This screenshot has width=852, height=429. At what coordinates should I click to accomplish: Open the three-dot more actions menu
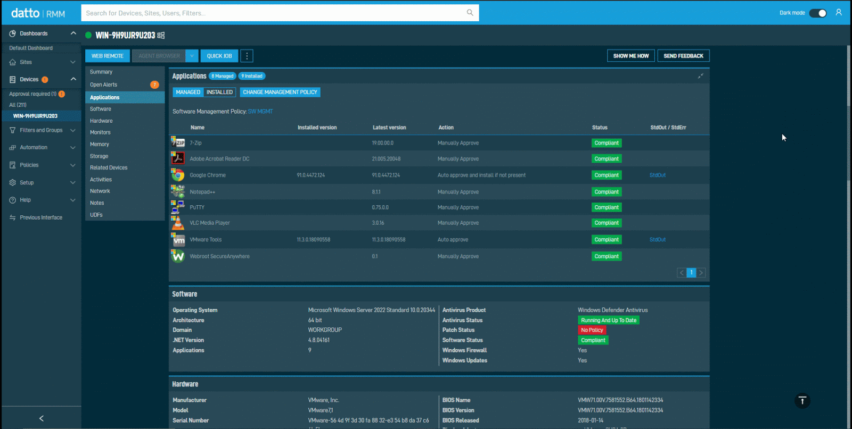click(x=247, y=56)
